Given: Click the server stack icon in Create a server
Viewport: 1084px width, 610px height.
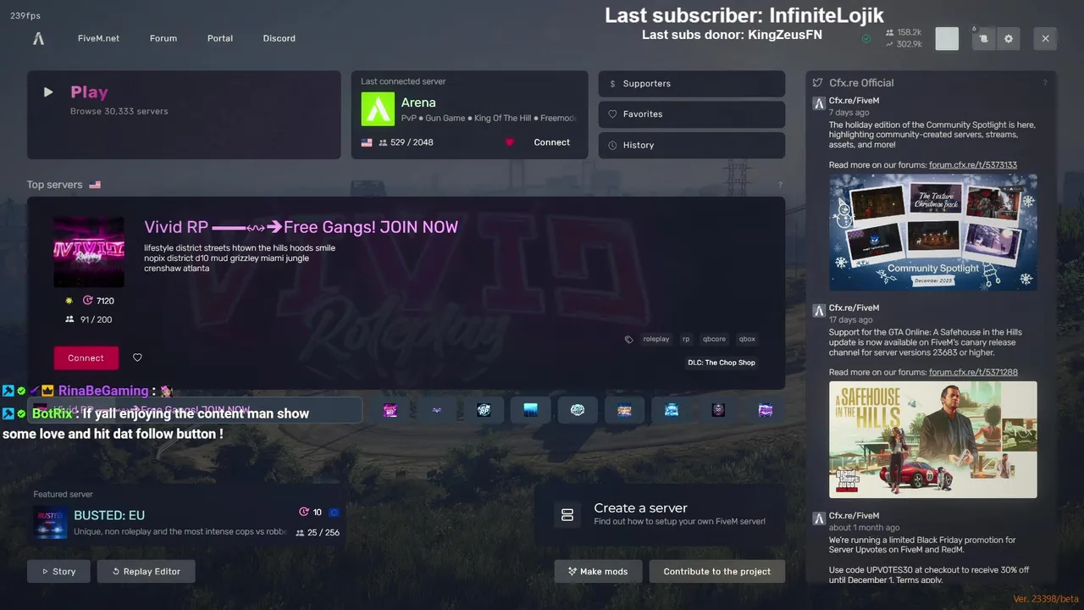Looking at the screenshot, I should [x=567, y=514].
